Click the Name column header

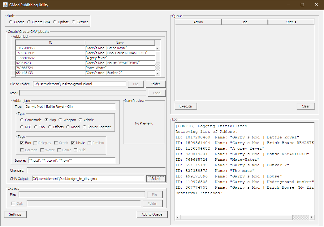tap(120, 43)
